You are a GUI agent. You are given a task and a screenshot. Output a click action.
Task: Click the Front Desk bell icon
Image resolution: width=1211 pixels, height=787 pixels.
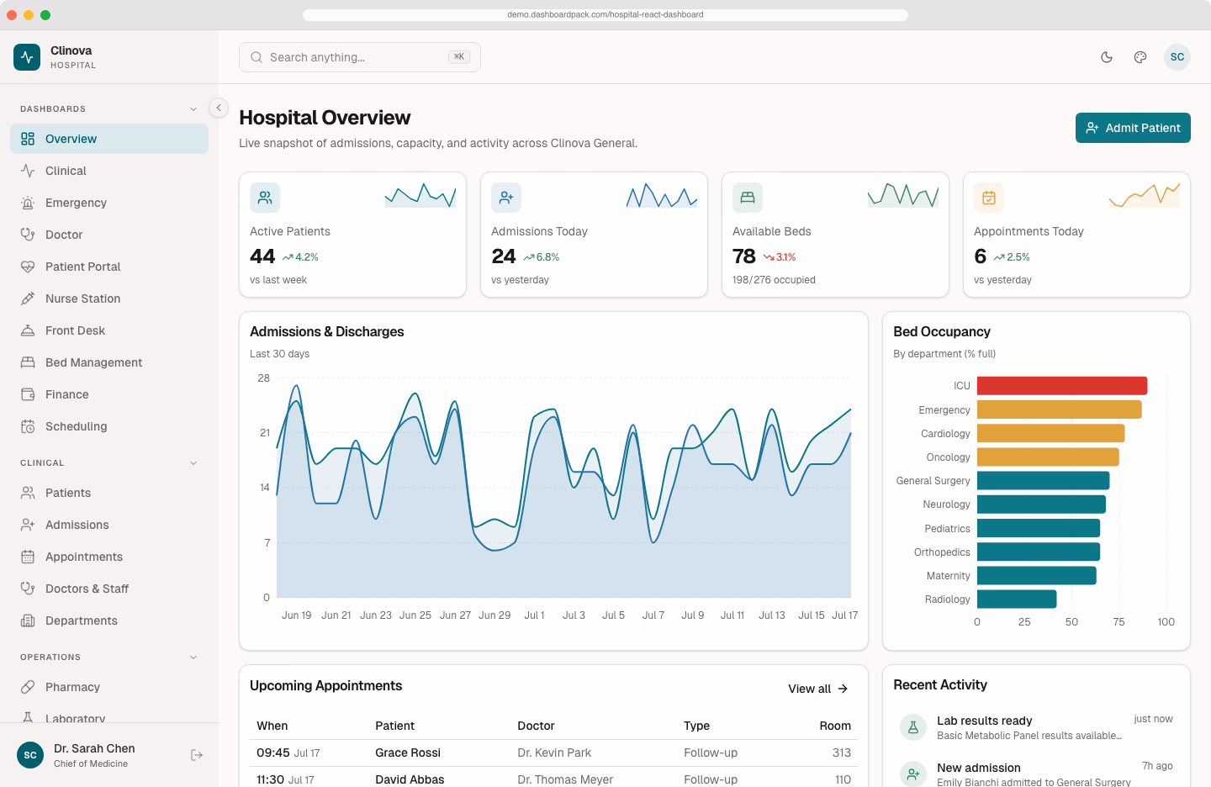pyautogui.click(x=28, y=330)
